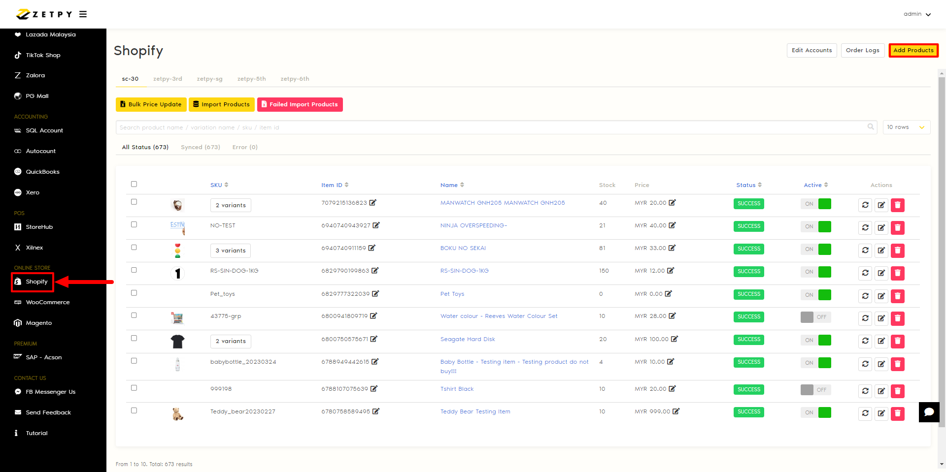The image size is (946, 472).
Task: Expand the admin account dropdown
Action: [916, 14]
